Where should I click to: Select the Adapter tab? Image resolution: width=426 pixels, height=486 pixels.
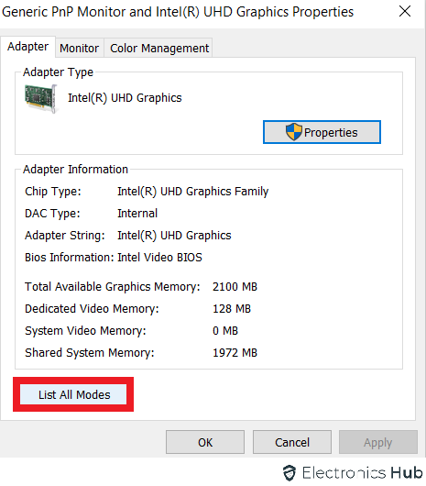pyautogui.click(x=27, y=47)
